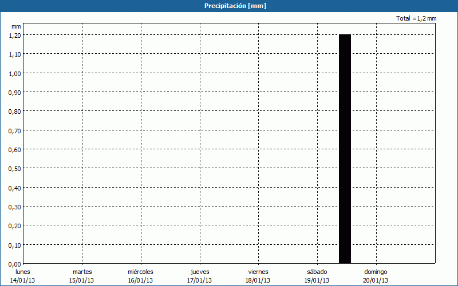Click the 'lunes' day label
This screenshot has height=286, width=458.
click(23, 272)
